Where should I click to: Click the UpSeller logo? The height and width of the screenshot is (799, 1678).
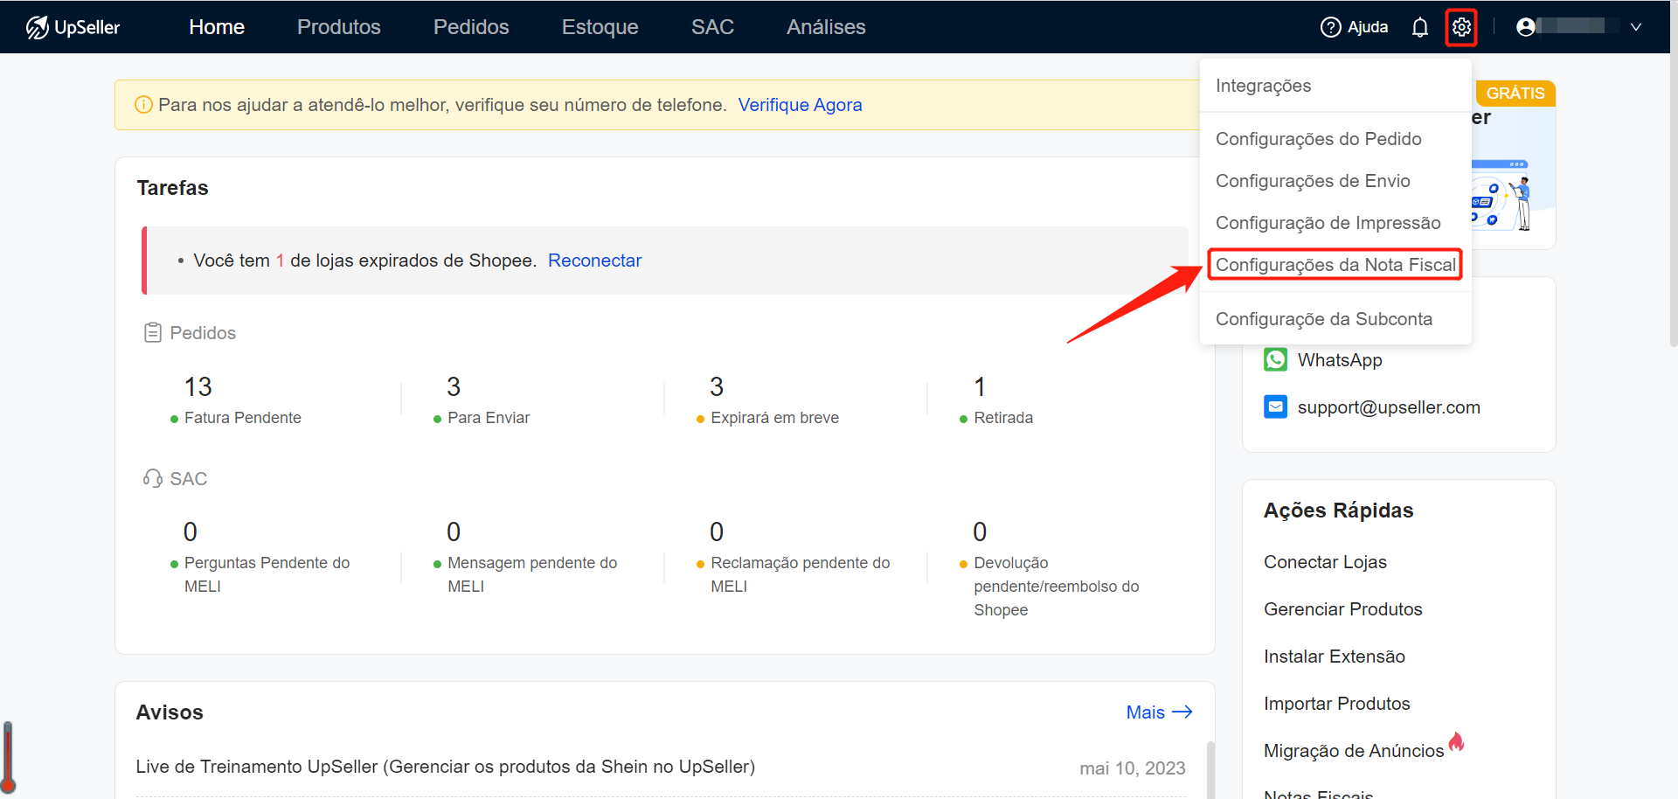(x=73, y=27)
